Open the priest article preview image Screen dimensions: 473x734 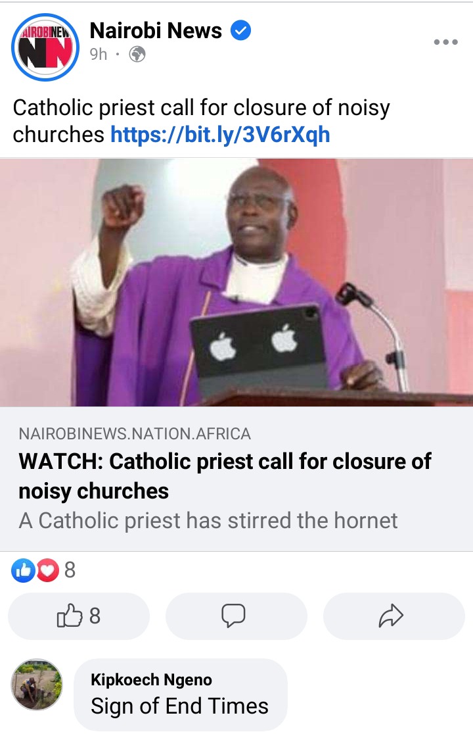click(x=236, y=283)
